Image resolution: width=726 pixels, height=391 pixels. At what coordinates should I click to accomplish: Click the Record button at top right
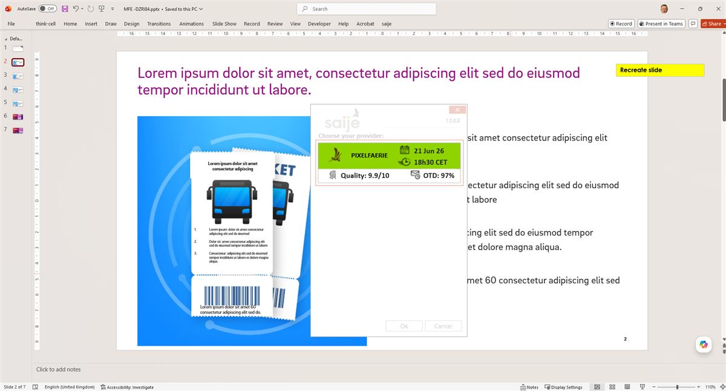point(621,24)
